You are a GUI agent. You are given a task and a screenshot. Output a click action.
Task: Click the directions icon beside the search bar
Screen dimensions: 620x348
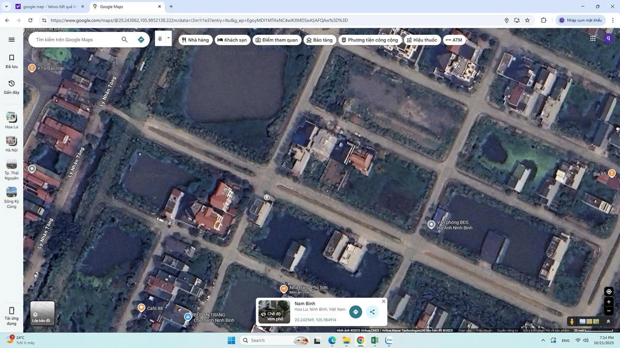tap(140, 40)
